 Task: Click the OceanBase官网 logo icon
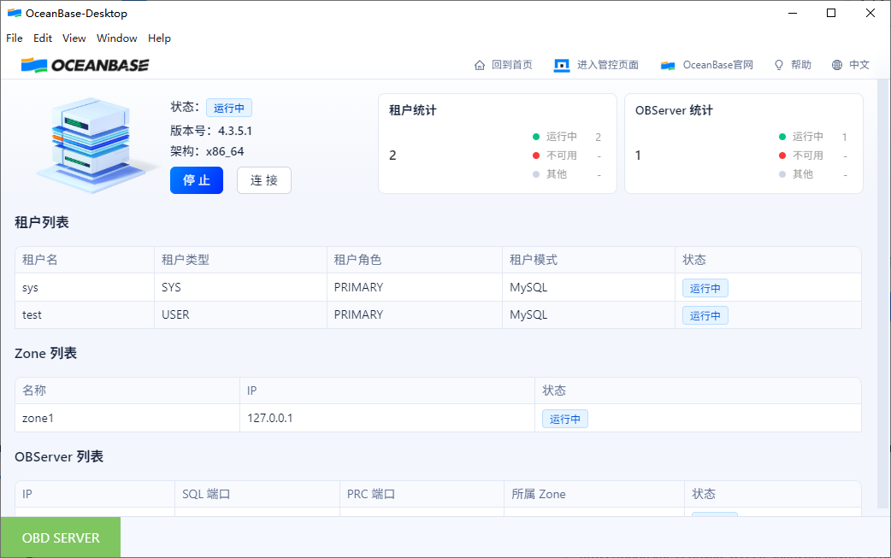pos(668,65)
